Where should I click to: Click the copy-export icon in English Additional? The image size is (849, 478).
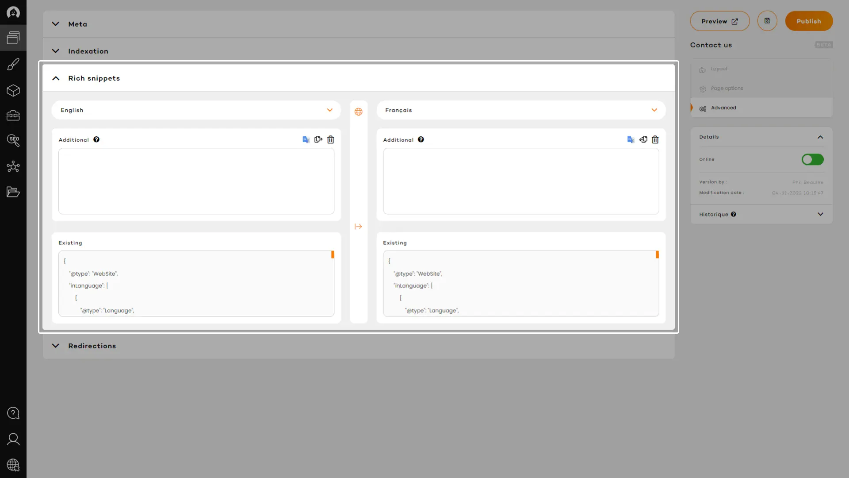pyautogui.click(x=318, y=139)
